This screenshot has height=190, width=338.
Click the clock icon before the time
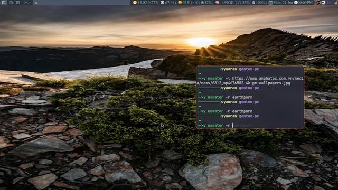[x=296, y=3]
